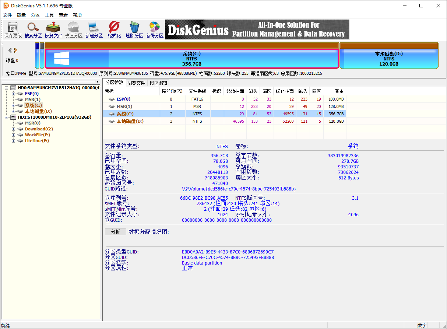Open the 帮助 menu
This screenshot has width=447, height=329.
point(77,15)
